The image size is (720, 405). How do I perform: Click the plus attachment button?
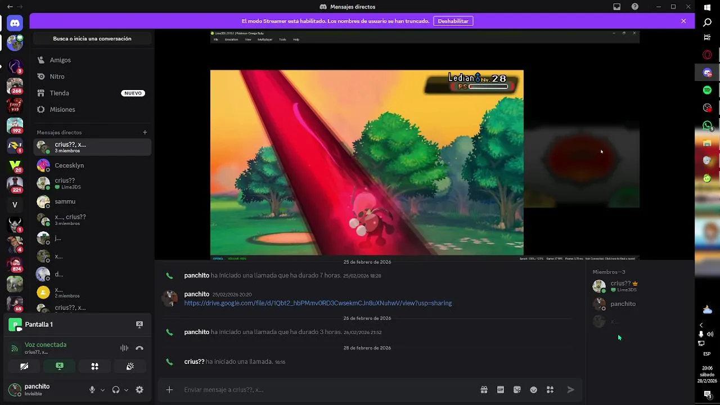pos(169,390)
